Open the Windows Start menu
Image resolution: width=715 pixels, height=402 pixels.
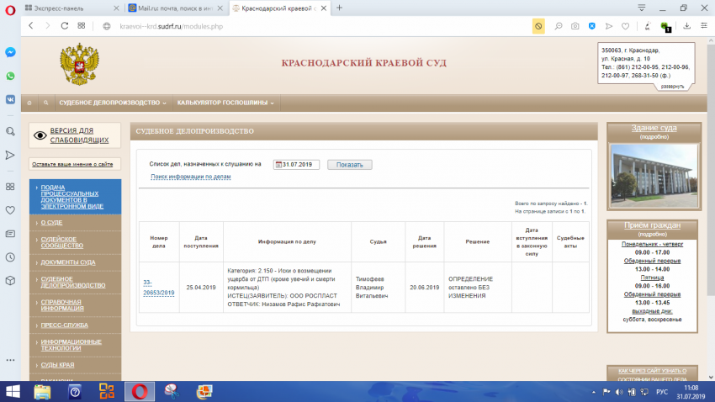point(14,391)
